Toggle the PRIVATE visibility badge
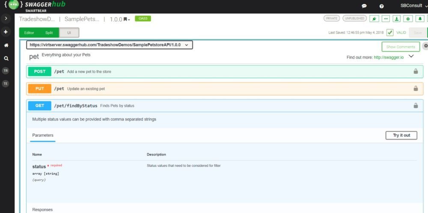The width and height of the screenshot is (428, 213). 331,19
